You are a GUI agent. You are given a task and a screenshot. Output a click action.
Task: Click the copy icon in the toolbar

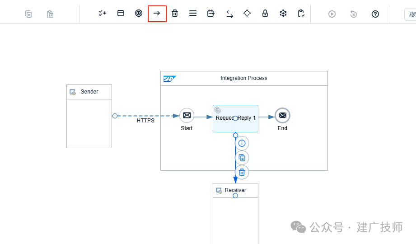pyautogui.click(x=28, y=14)
